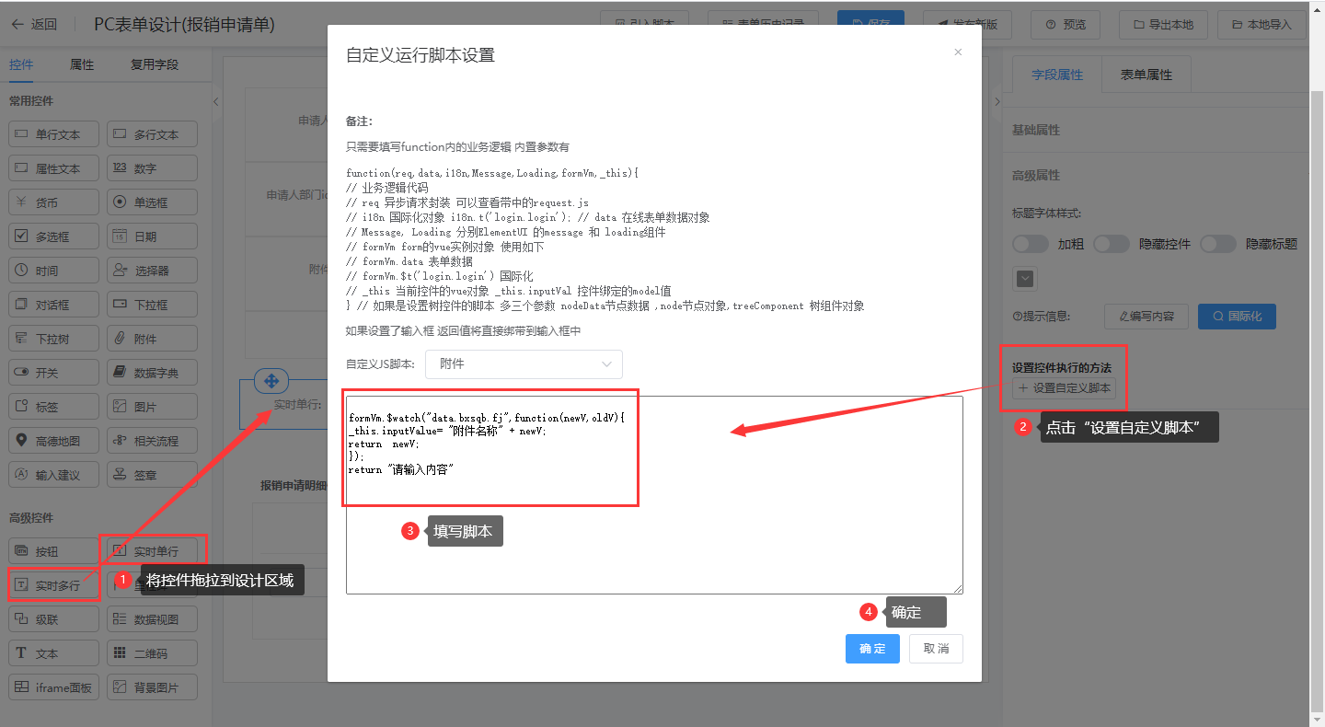Click 确定 to confirm the script
This screenshot has width=1325, height=727.
pos(872,649)
